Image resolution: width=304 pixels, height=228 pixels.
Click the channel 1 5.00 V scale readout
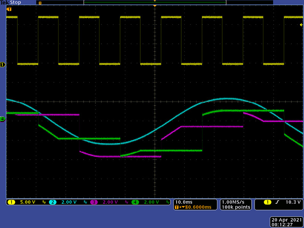[x=27, y=202]
